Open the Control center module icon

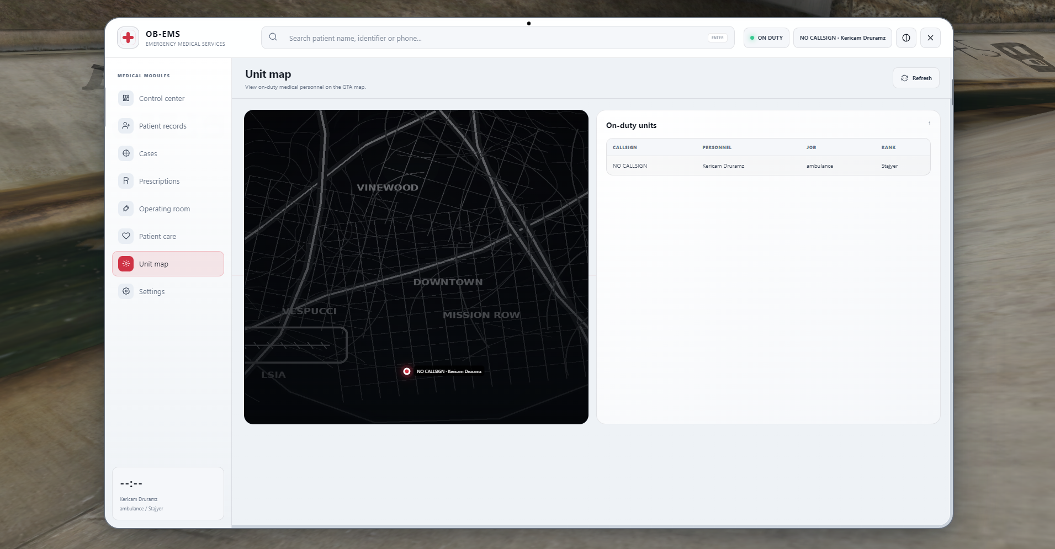tap(126, 98)
